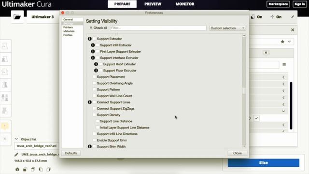Switch to the MONITOR stage

[185, 4]
